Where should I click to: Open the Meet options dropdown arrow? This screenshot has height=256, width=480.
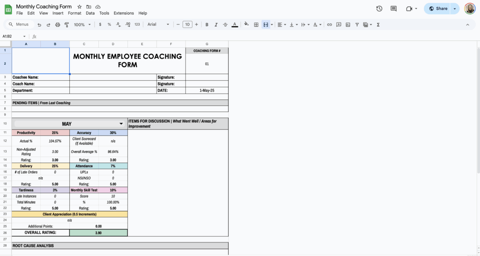(x=416, y=8)
